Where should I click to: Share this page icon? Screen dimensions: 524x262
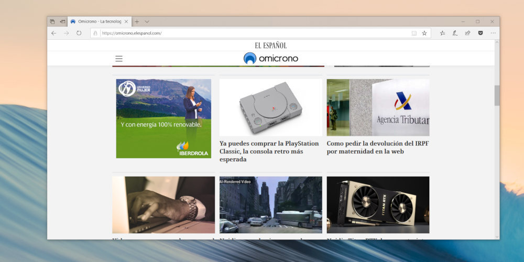point(467,33)
